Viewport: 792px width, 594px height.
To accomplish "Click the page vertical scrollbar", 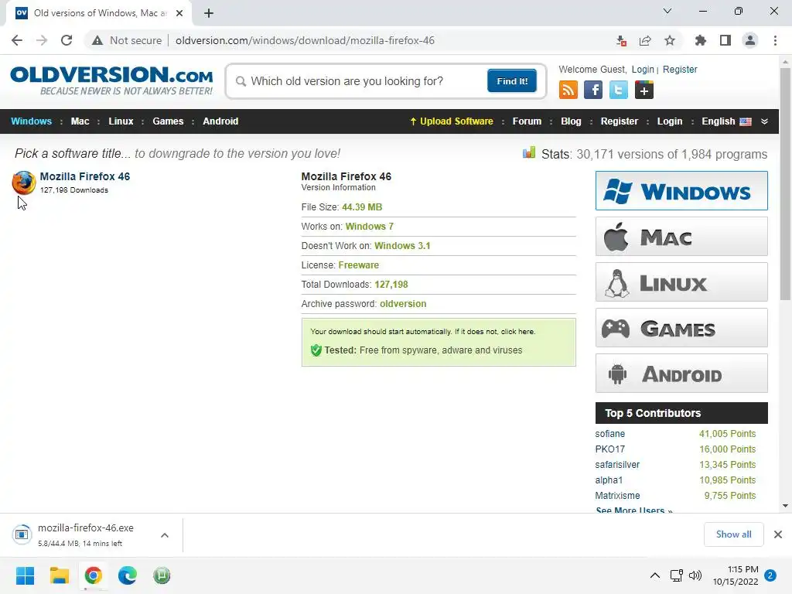I will (785, 184).
